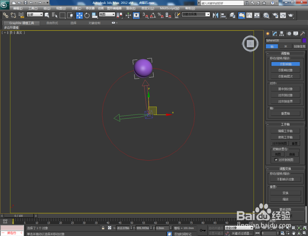Screen dimensions: 308x236
Task: Switch to the IK tab
Action: pos(286,46)
